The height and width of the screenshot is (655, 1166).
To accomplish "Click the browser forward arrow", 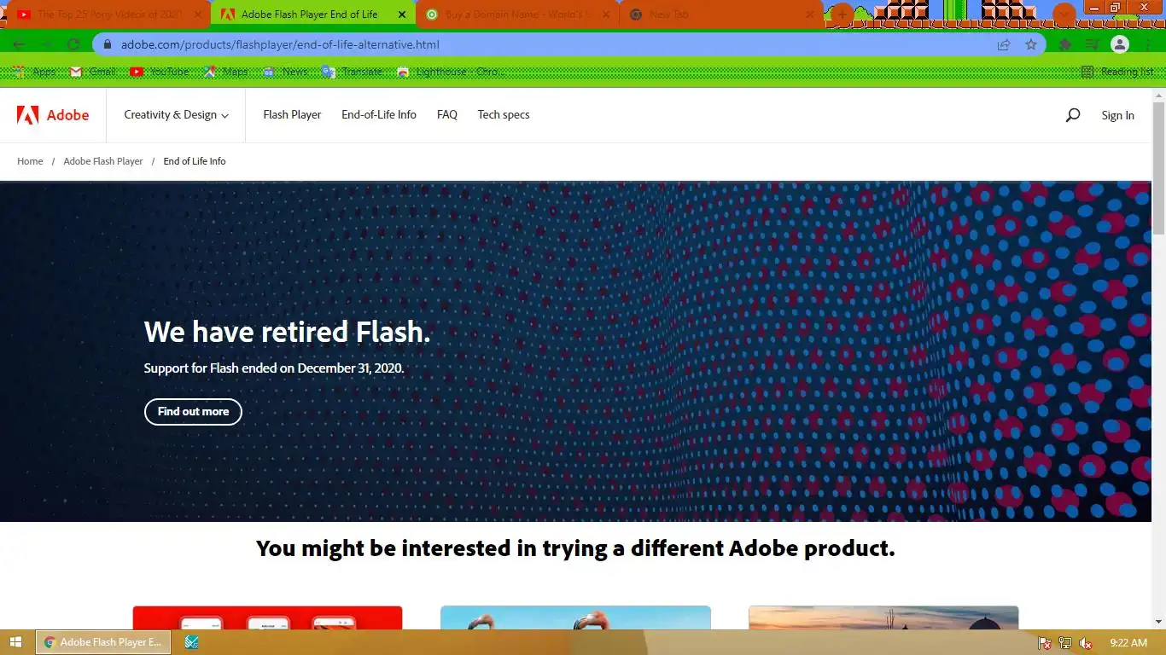I will (x=46, y=44).
